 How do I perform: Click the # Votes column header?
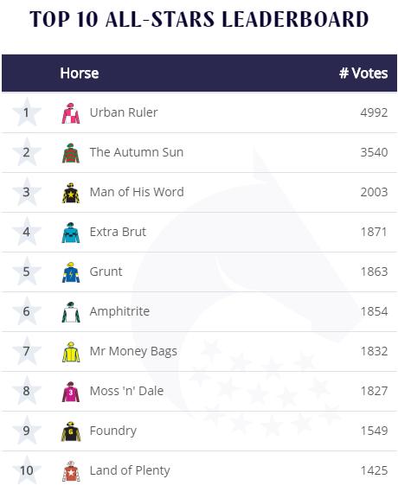[x=363, y=73]
